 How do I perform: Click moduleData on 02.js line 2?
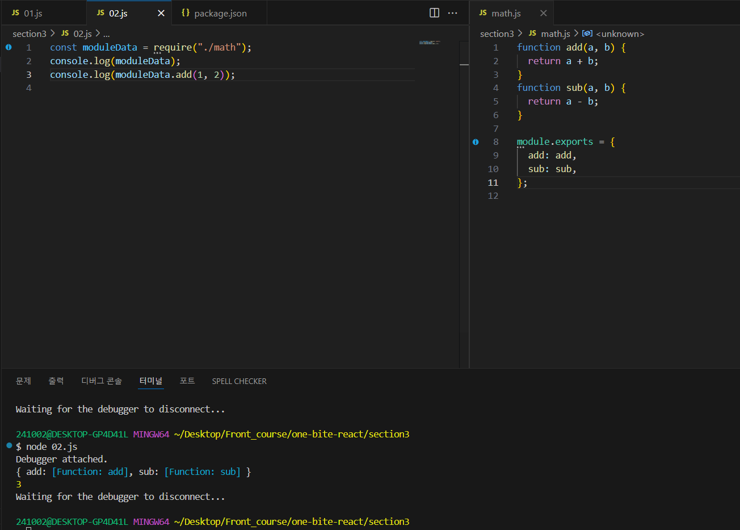coord(143,61)
